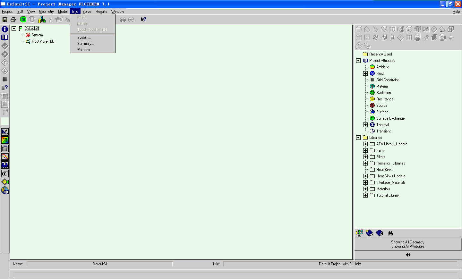Click the Name field showing DefaultSI
Image resolution: width=462 pixels, height=279 pixels.
[100, 264]
